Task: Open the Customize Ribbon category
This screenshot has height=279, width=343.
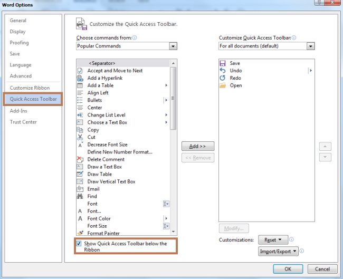Action: (x=30, y=88)
